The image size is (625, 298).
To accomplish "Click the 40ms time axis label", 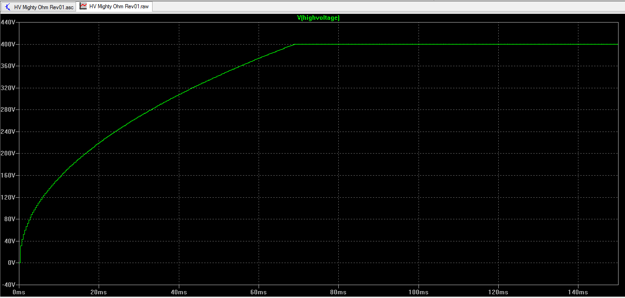I will click(x=179, y=292).
